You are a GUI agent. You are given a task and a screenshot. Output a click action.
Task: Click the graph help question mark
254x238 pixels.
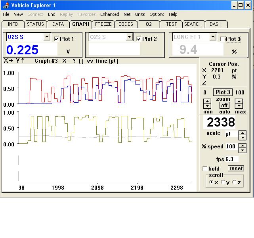[74, 61]
